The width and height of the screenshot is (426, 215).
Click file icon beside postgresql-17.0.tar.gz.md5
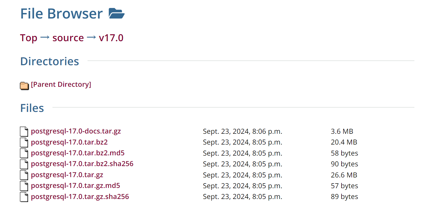coord(24,186)
